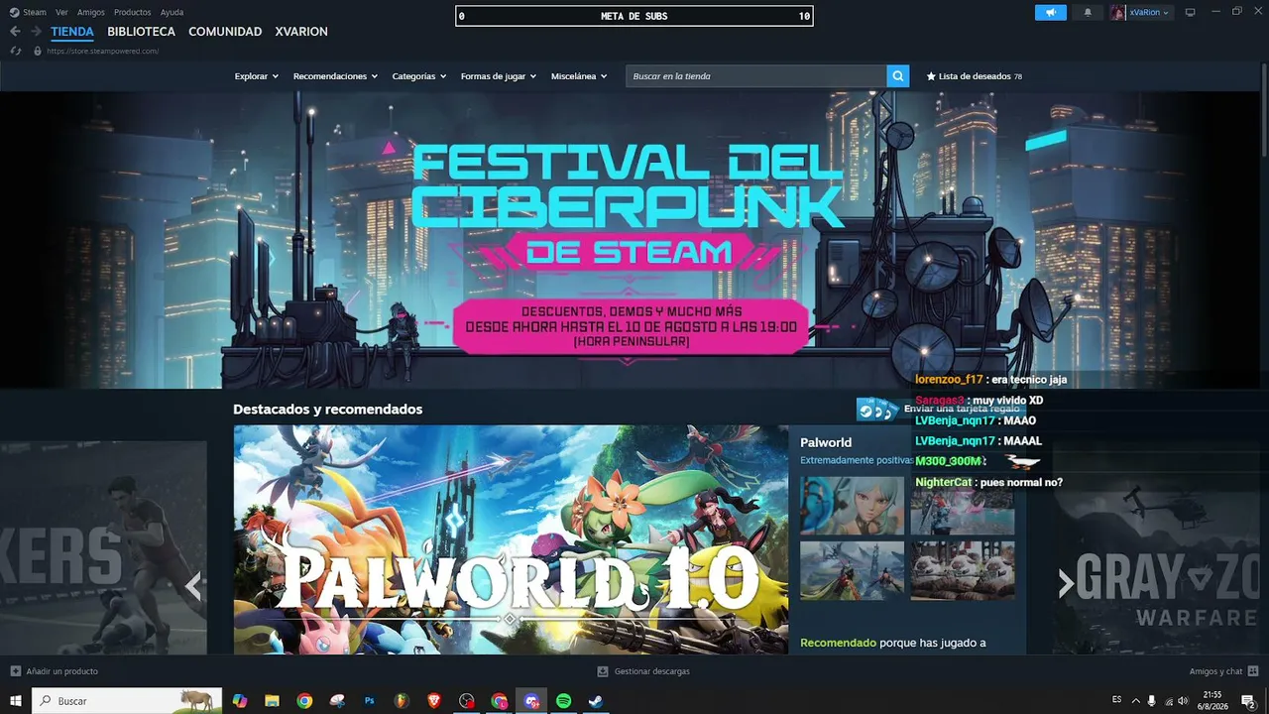Screen dimensions: 1269x714
Task: Switch to the XVARION profile tab
Action: coord(301,32)
